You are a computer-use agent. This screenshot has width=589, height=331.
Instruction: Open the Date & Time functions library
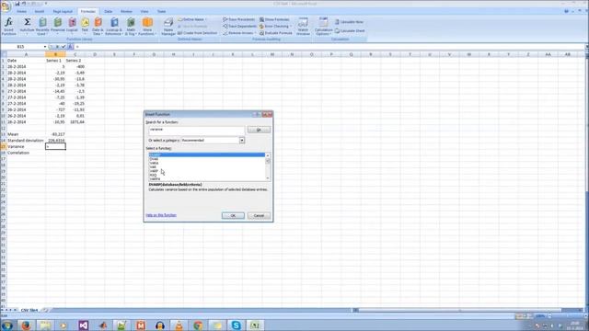pyautogui.click(x=98, y=27)
